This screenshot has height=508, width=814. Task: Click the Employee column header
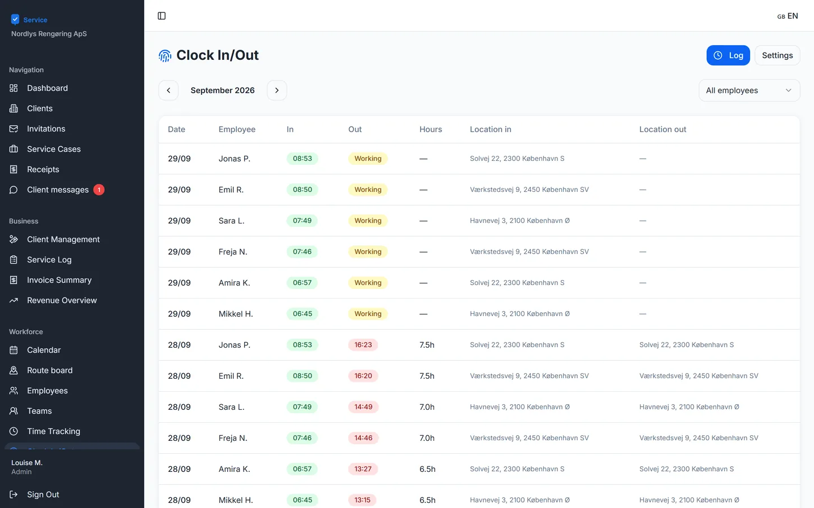coord(237,129)
